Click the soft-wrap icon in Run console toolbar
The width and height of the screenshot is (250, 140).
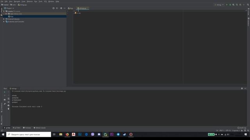9,99
